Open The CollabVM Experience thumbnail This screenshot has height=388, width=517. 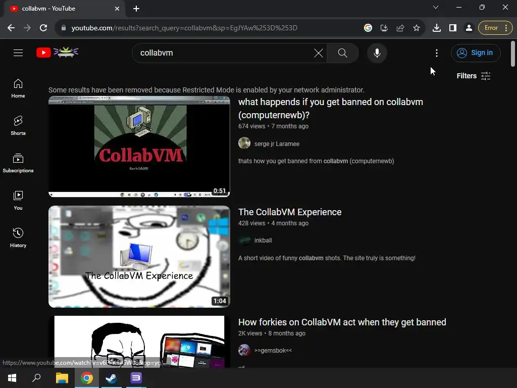(139, 257)
